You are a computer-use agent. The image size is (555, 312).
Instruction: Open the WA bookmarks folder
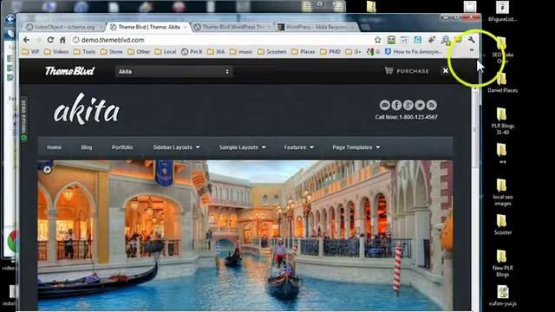tap(216, 52)
